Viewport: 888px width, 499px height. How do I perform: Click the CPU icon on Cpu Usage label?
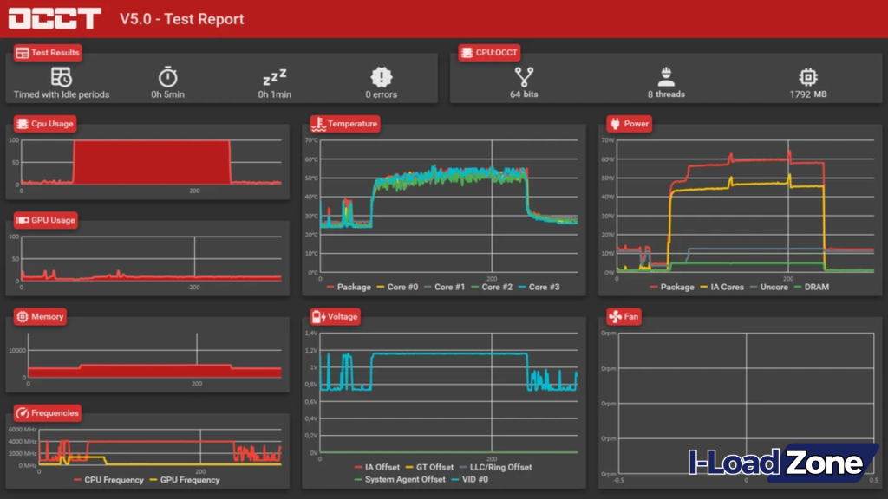pyautogui.click(x=22, y=124)
